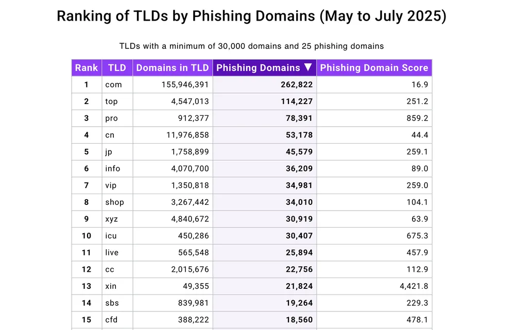515x330 pixels.
Task: Select the top TLD row cell
Action: (x=117, y=101)
